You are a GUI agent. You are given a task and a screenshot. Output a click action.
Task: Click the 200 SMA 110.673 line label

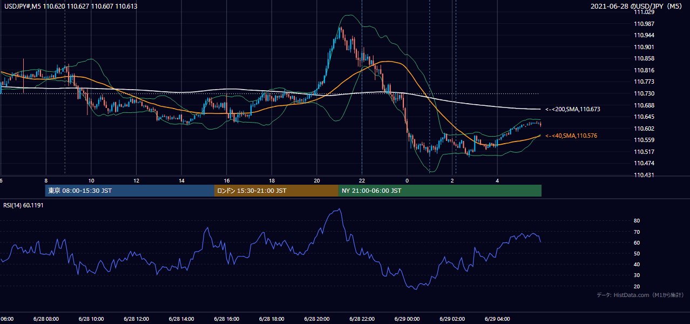click(572, 109)
